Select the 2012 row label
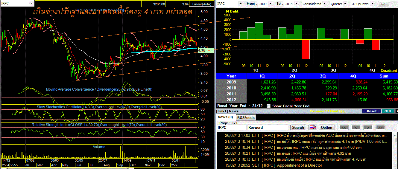This screenshot has height=169, width=398. point(231,100)
